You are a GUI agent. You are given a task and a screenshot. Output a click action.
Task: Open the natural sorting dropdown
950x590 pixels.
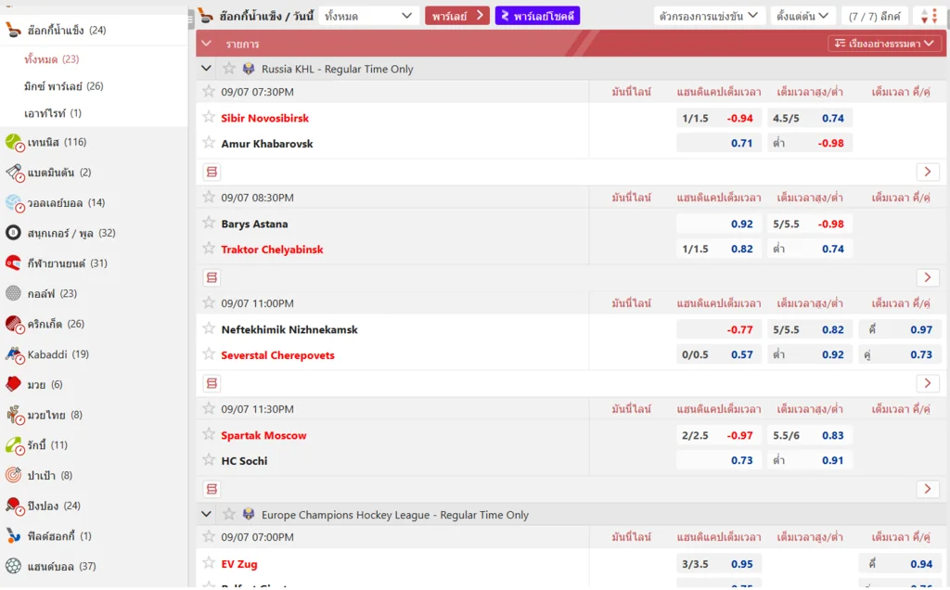[x=884, y=44]
